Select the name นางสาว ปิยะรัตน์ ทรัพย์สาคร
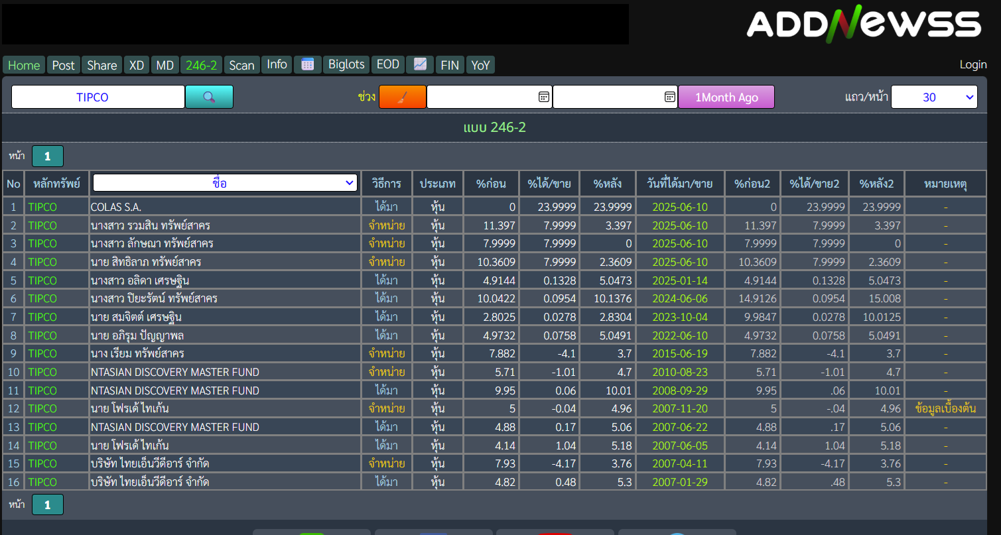Screen dimensions: 1001x535 154,298
